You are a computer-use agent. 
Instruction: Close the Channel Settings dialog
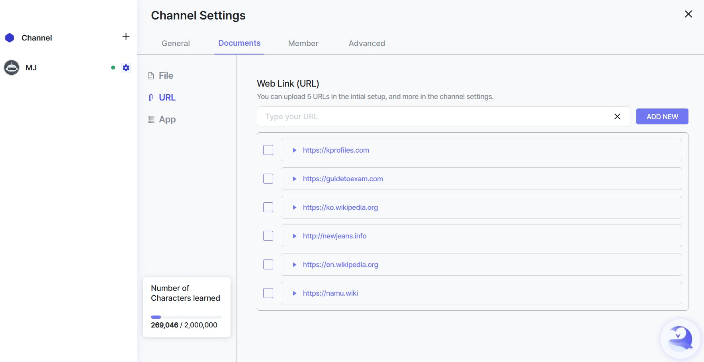click(x=688, y=14)
